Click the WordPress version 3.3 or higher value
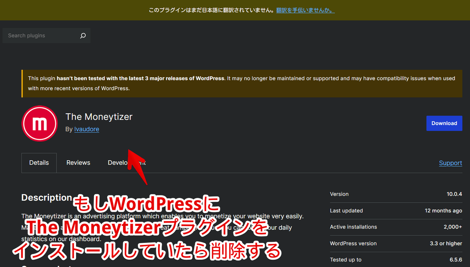Viewport: 470px width, 267px height. click(446, 244)
